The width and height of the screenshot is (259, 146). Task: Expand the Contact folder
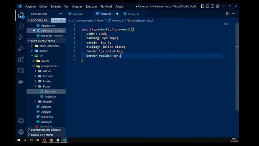(46, 76)
